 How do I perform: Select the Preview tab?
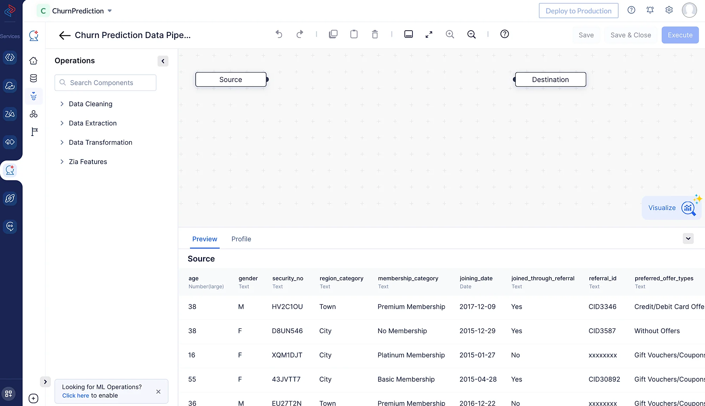[204, 239]
